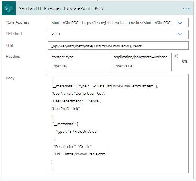Expand the Method dropdown arrow
Image resolution: width=196 pixels, height=181 pixels.
180,34
